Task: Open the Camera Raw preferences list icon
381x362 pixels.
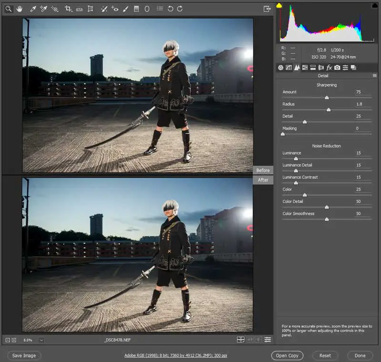Action: pyautogui.click(x=160, y=9)
